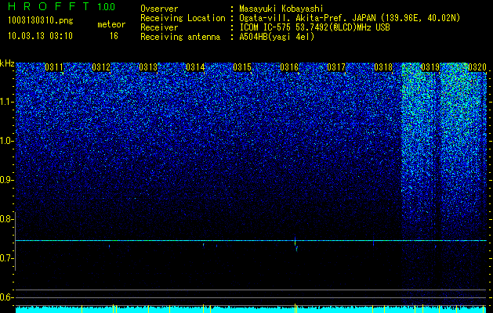Click the 0313 time marker
This screenshot has width=493, height=313.
coord(148,67)
